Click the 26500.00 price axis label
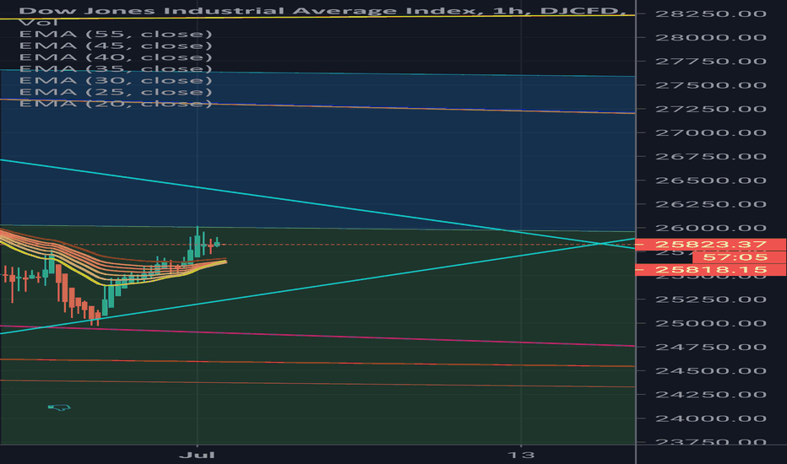 click(x=711, y=181)
